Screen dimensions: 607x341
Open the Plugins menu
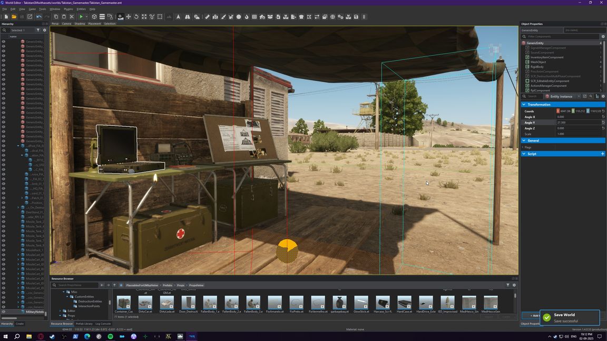point(68,9)
